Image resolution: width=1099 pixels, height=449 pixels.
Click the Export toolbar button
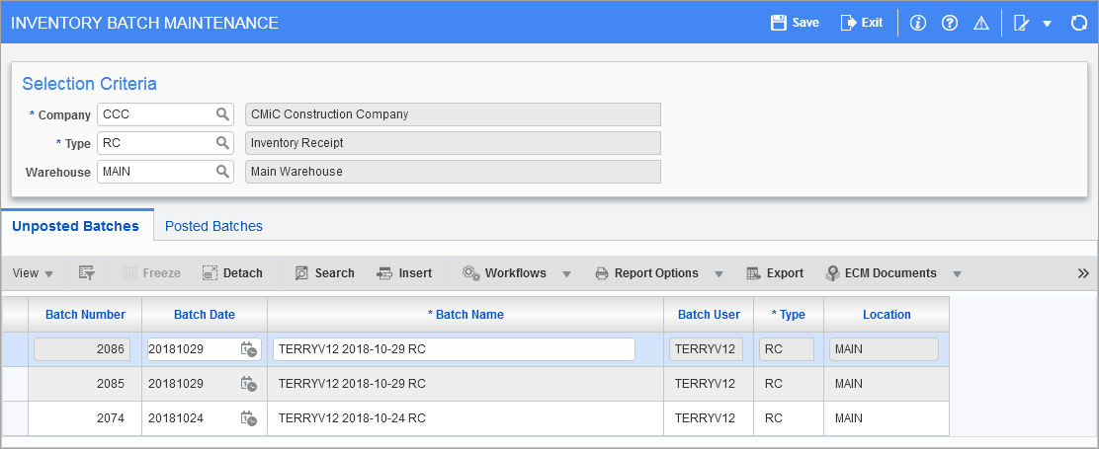(775, 273)
